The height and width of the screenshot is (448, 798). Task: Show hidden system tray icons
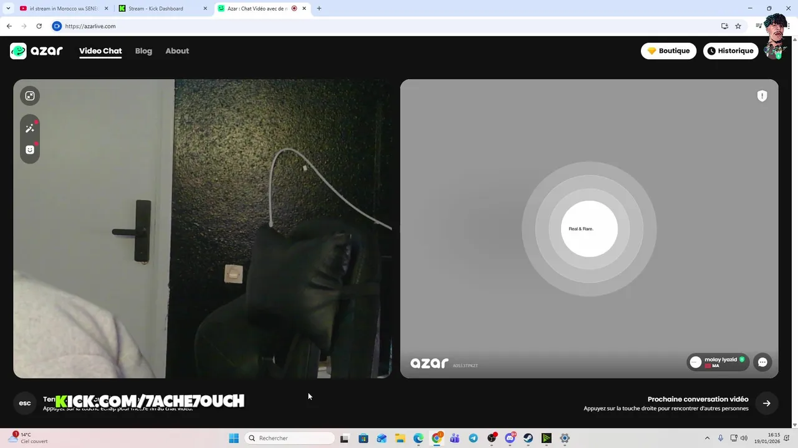[707, 438]
